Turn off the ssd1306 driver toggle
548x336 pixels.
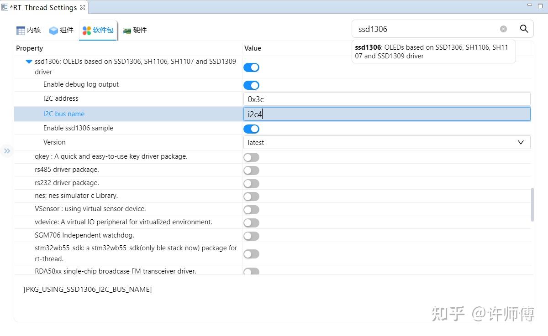click(251, 67)
